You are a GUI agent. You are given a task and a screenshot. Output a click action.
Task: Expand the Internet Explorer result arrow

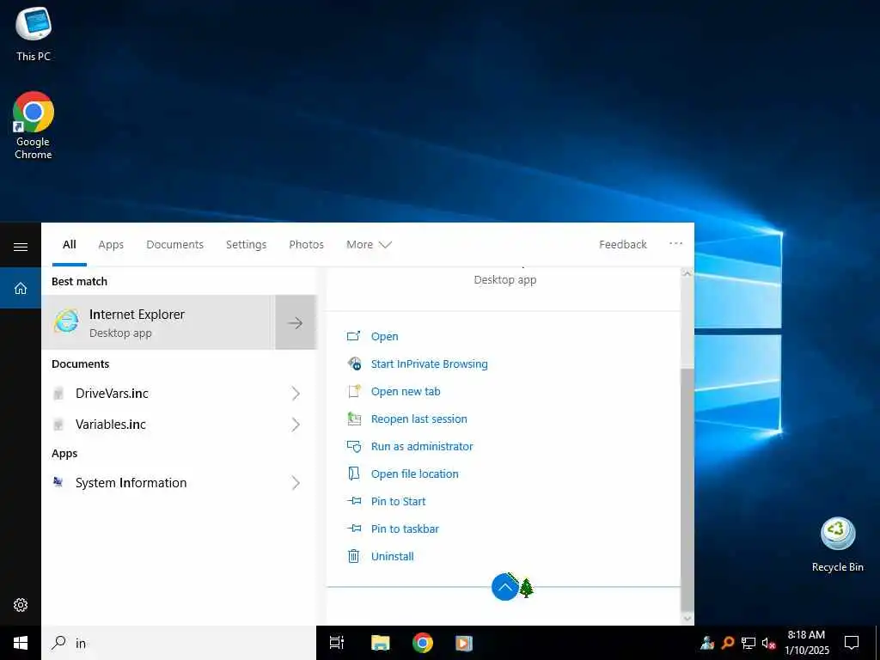tap(296, 322)
